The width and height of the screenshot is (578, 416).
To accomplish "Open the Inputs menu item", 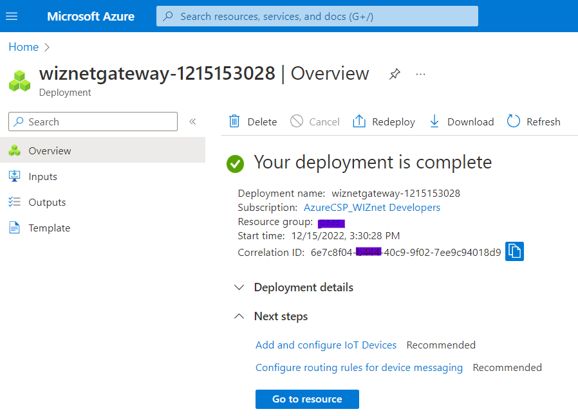I will click(x=102, y=176).
